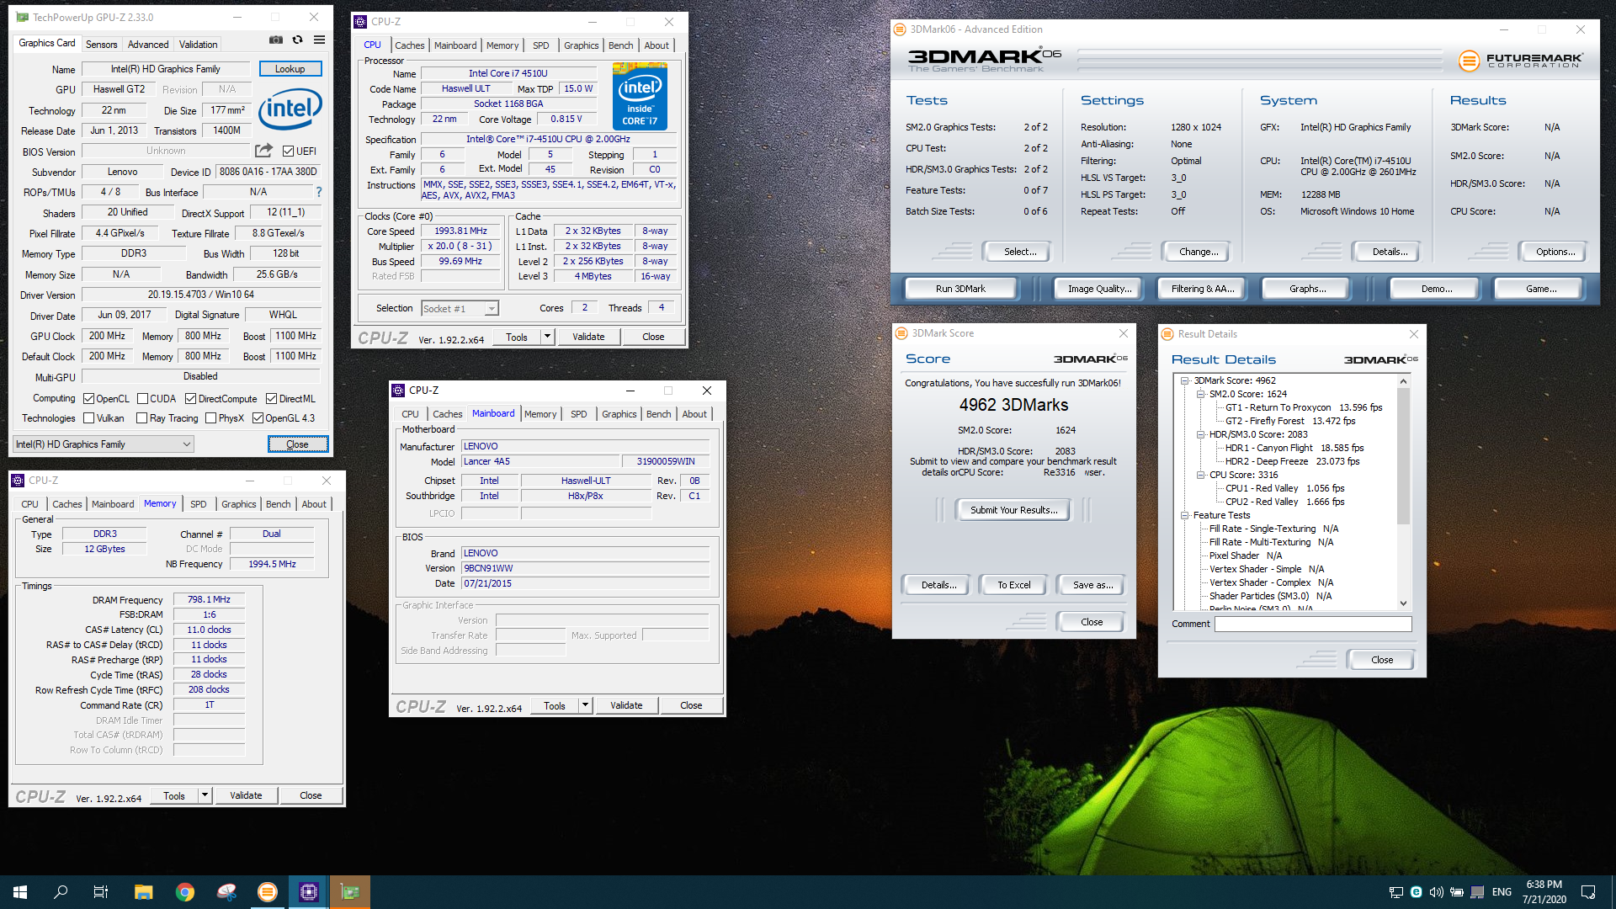Click the taskbar clock and date

point(1544,892)
